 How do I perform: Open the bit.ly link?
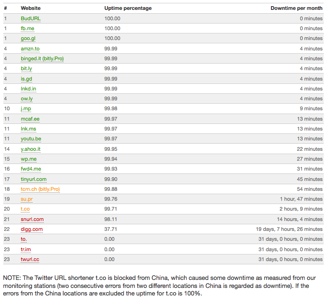pos(26,69)
